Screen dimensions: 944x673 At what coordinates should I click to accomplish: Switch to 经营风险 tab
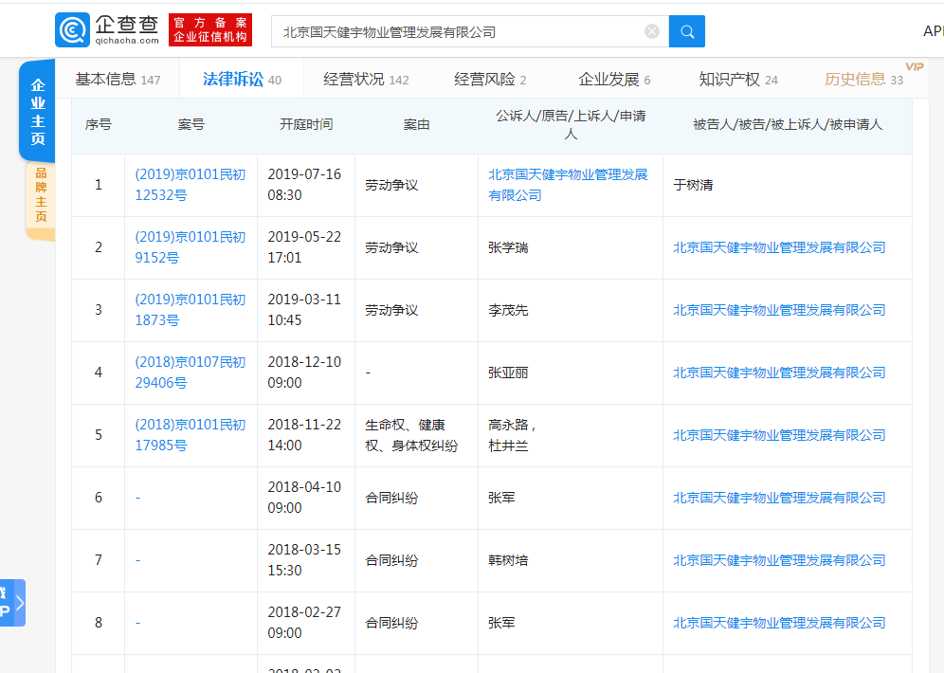490,80
